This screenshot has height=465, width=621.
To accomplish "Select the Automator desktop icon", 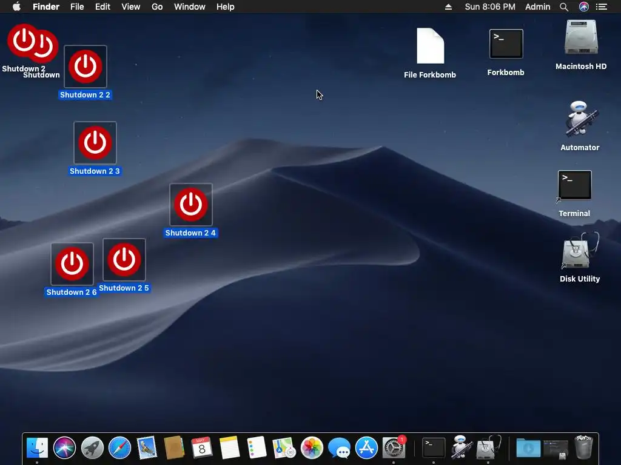I will [x=580, y=119].
